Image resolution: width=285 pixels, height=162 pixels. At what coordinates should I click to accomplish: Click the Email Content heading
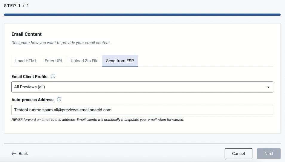coord(27,34)
